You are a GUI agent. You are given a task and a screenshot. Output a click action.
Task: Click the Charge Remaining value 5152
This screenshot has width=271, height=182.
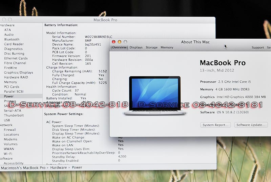point(103,71)
